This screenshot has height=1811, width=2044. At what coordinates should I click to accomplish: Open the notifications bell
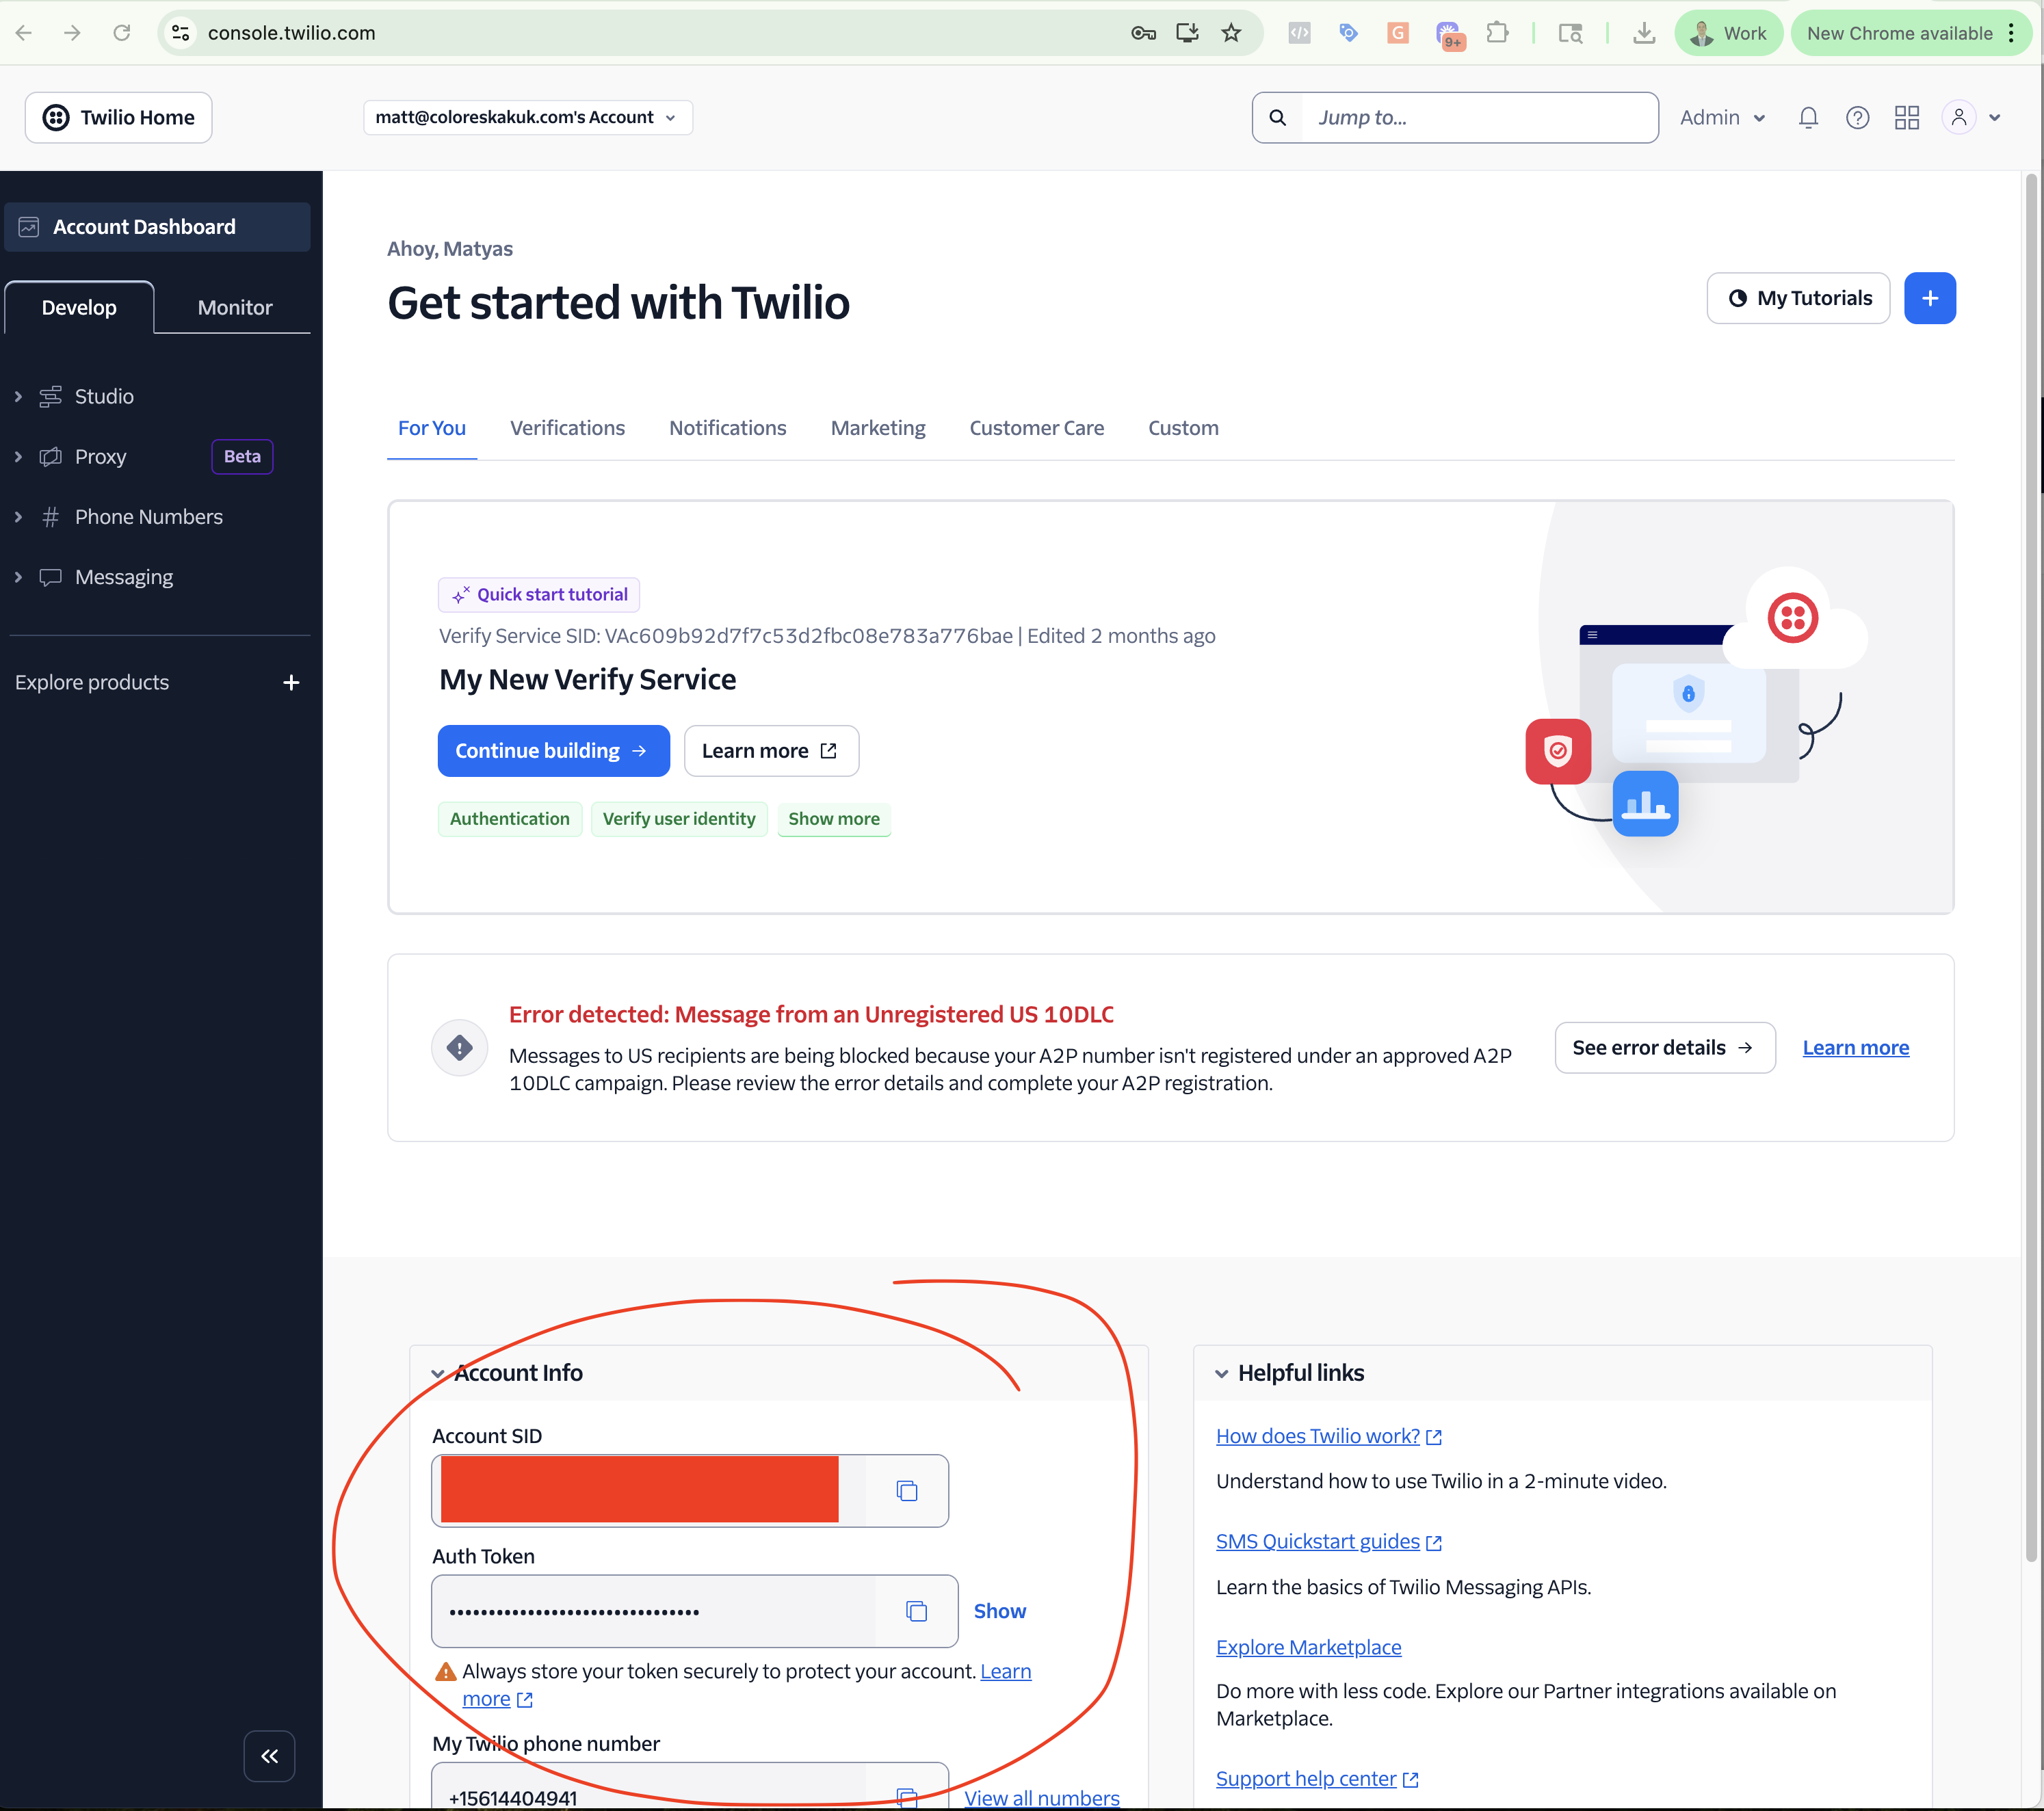click(x=1807, y=118)
